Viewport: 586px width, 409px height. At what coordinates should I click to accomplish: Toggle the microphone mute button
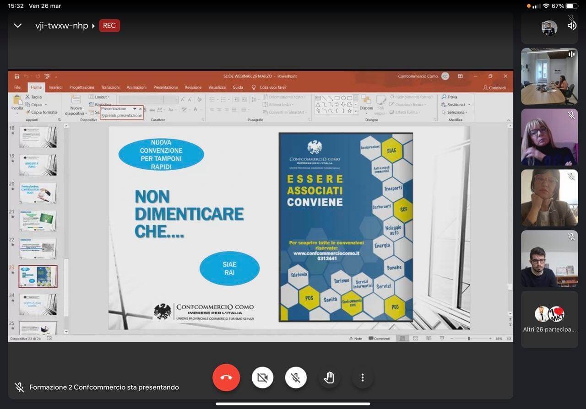296,377
